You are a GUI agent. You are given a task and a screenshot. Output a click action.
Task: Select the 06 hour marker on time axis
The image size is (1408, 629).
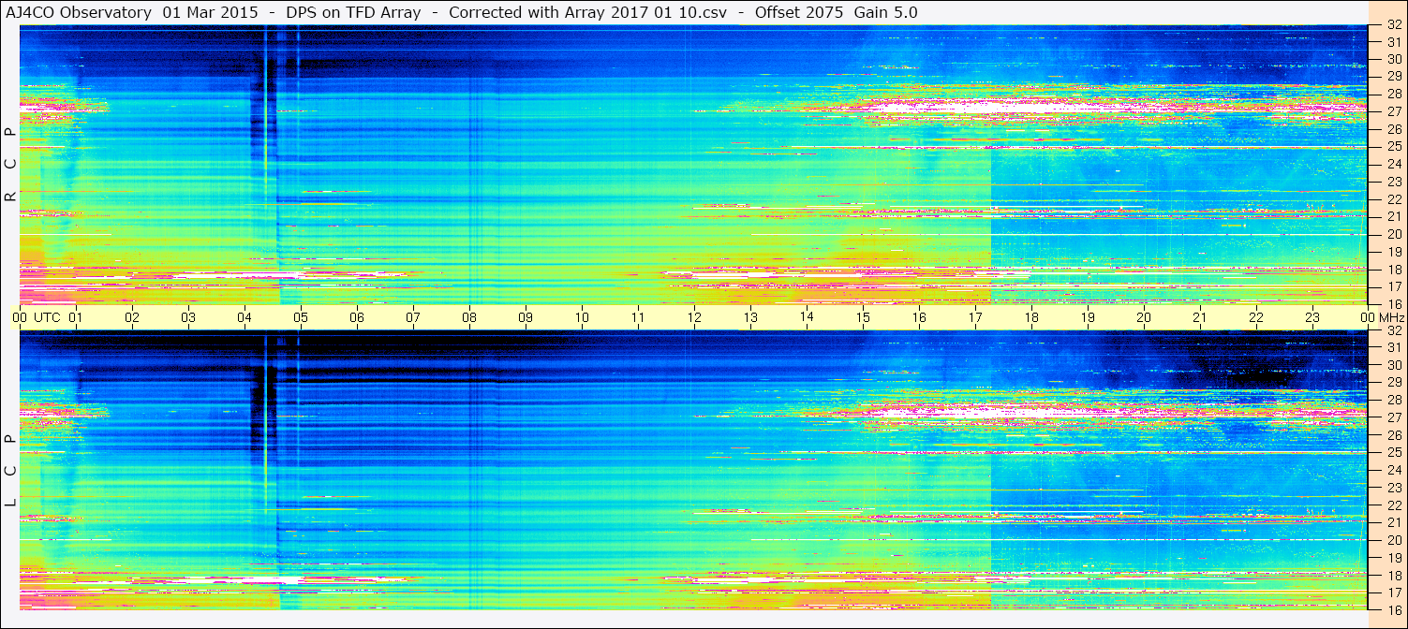(357, 317)
